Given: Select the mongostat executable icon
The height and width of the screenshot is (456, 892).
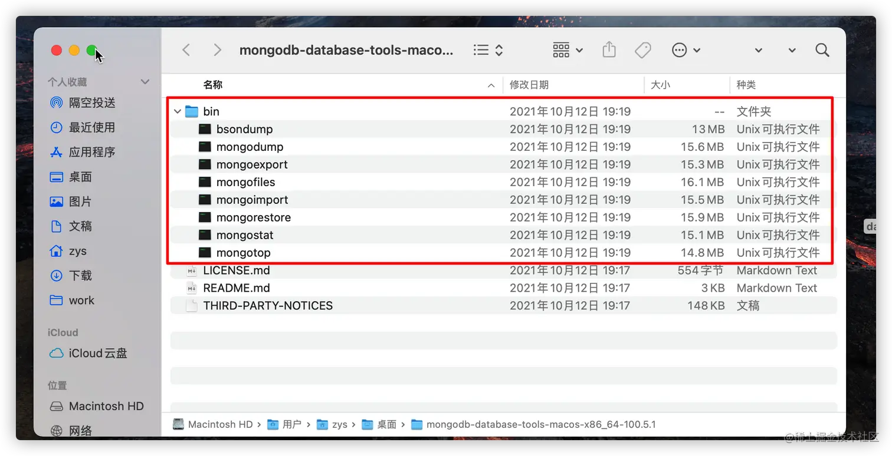Looking at the screenshot, I should (x=205, y=235).
